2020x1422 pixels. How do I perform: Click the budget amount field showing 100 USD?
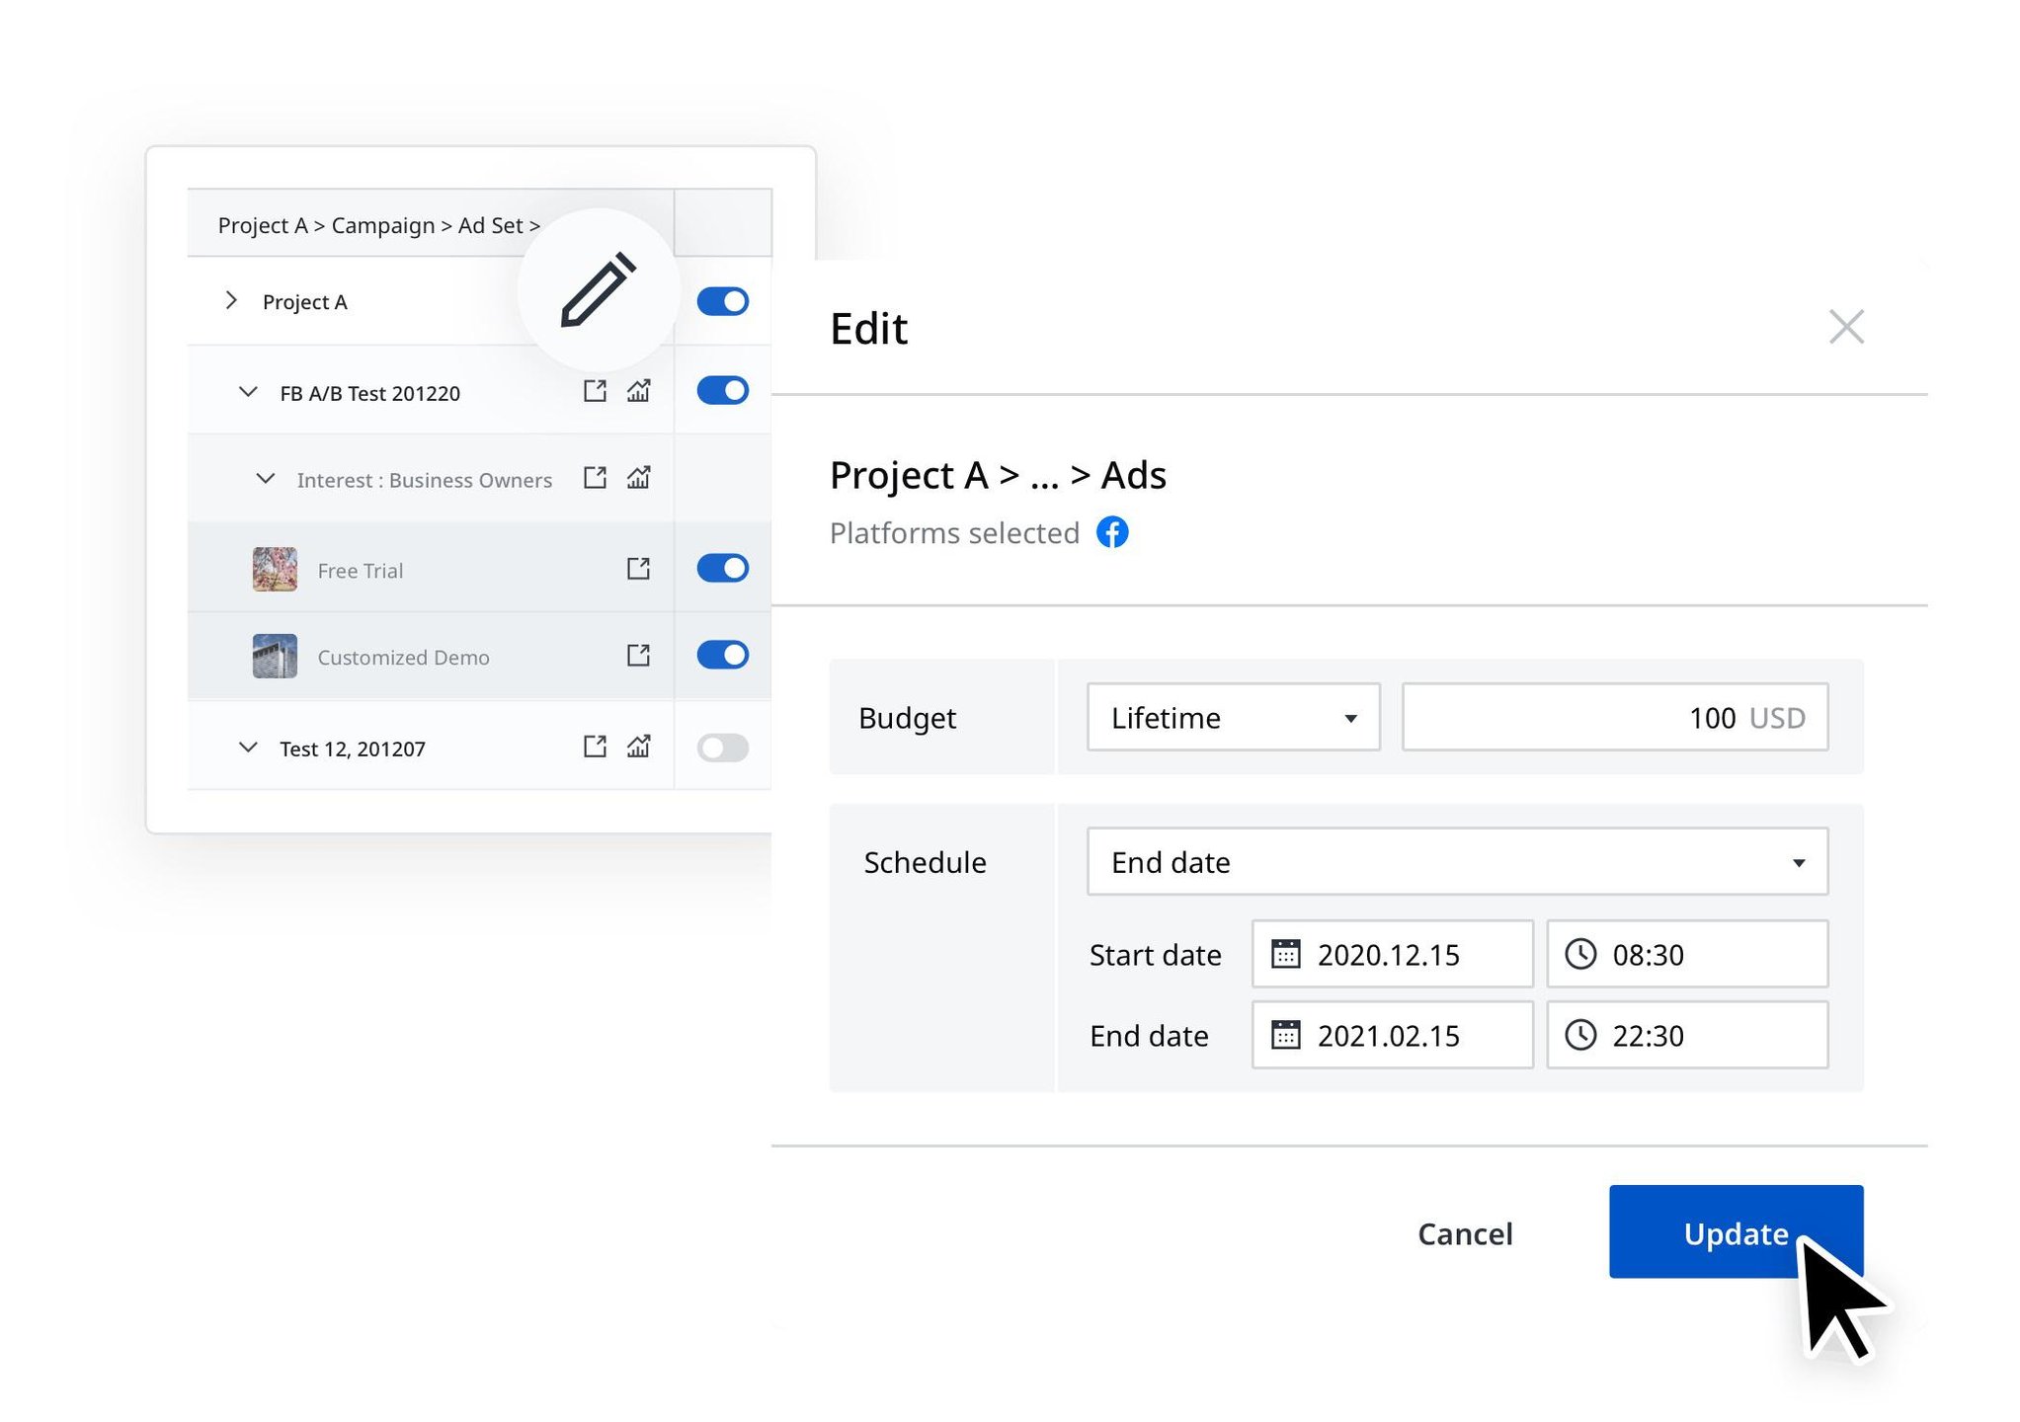[x=1614, y=718]
